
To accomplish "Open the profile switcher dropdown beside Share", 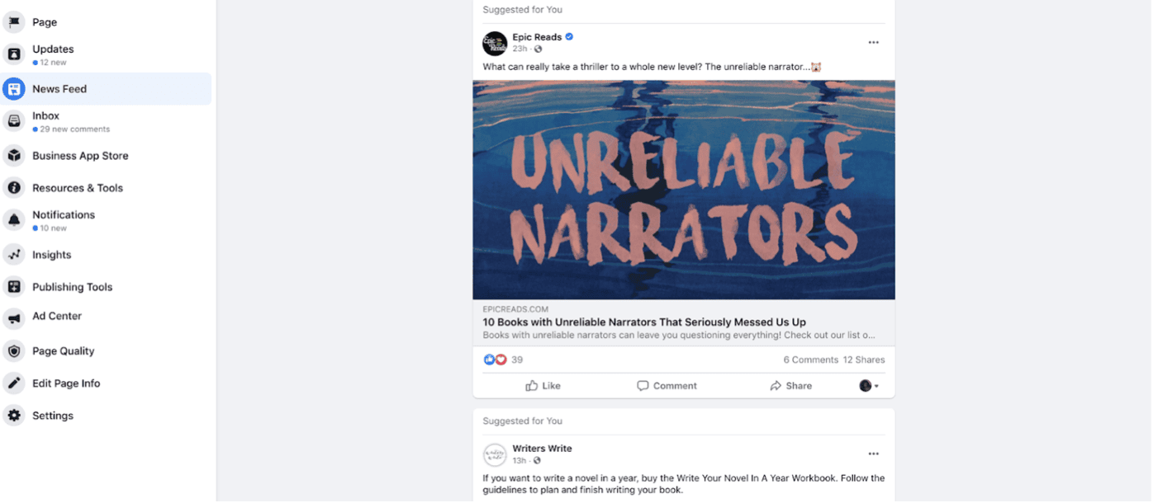I will click(x=869, y=386).
